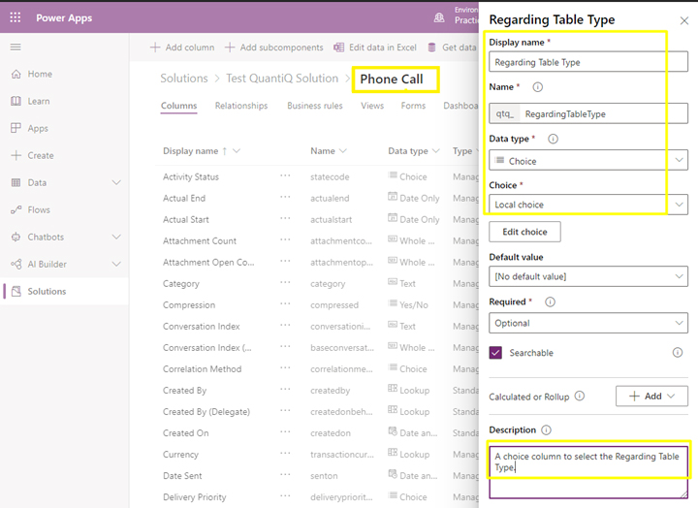Click the Data type info icon
Image resolution: width=698 pixels, height=508 pixels.
coord(553,139)
